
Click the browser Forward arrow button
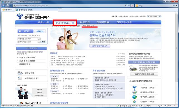tap(8, 6)
